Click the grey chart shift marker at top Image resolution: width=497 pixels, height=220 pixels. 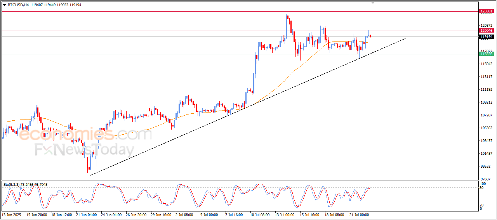coord(373,3)
